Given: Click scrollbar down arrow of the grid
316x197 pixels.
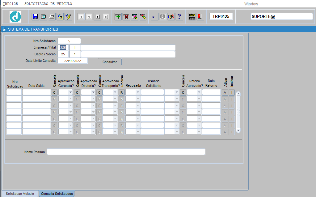Looking at the screenshot, I should [x=238, y=131].
